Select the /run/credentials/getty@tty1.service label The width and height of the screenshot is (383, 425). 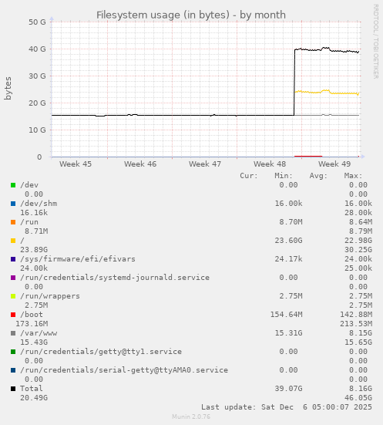tap(101, 352)
